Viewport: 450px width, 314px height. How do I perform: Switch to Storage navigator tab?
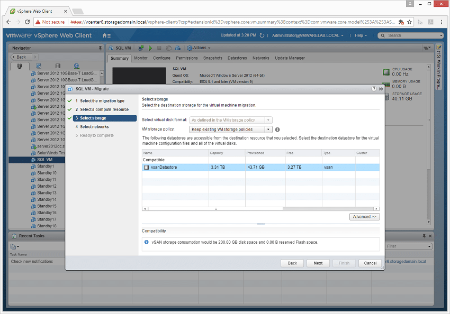[58, 66]
